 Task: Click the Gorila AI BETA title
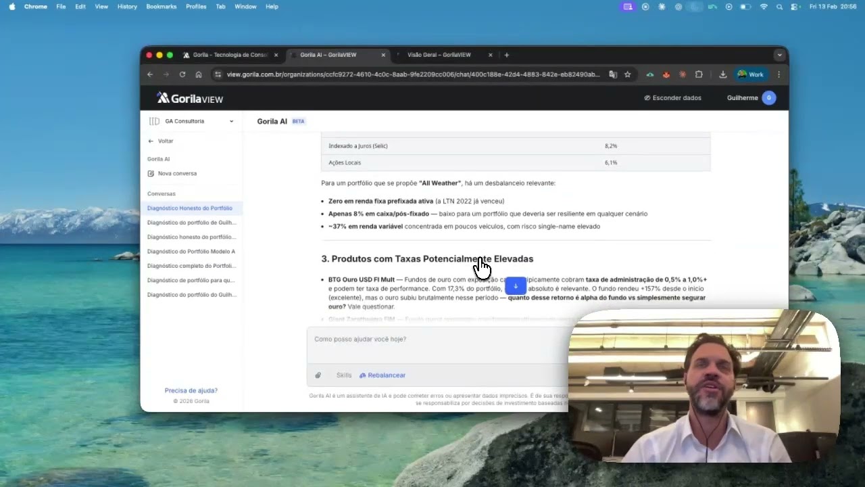[x=281, y=122]
